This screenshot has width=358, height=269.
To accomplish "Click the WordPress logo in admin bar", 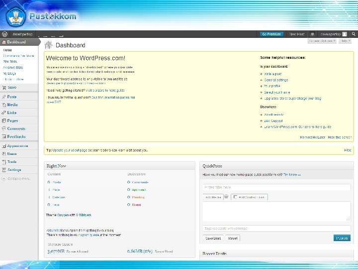I will (5, 34).
